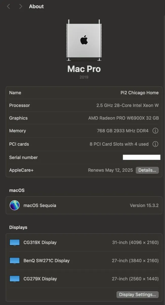Navigate back with the left chevron
Screen dimensions: 165x305
pyautogui.click(x=8, y=6)
